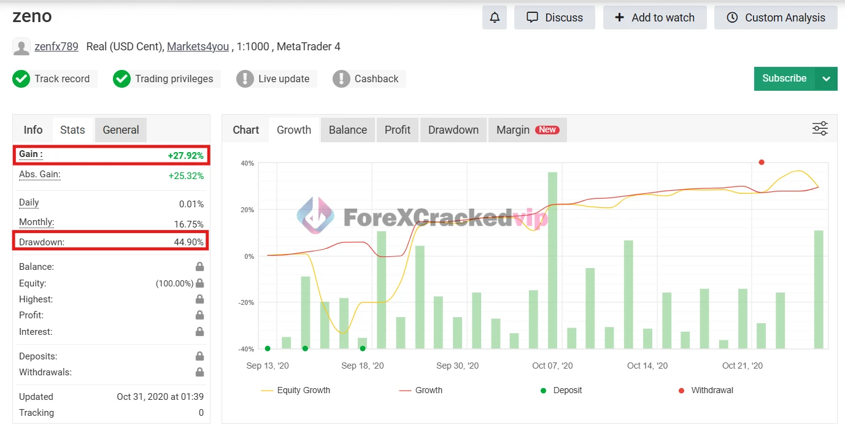845x433 pixels.
Task: Click the notification bell icon
Action: [494, 18]
